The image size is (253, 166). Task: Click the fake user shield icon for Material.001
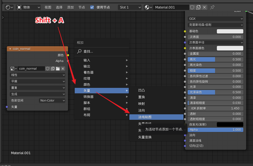coord(192,7)
